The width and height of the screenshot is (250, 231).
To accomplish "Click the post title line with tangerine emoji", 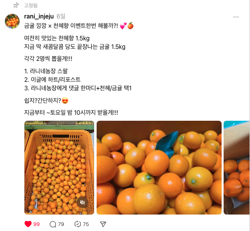I will coord(79,26).
